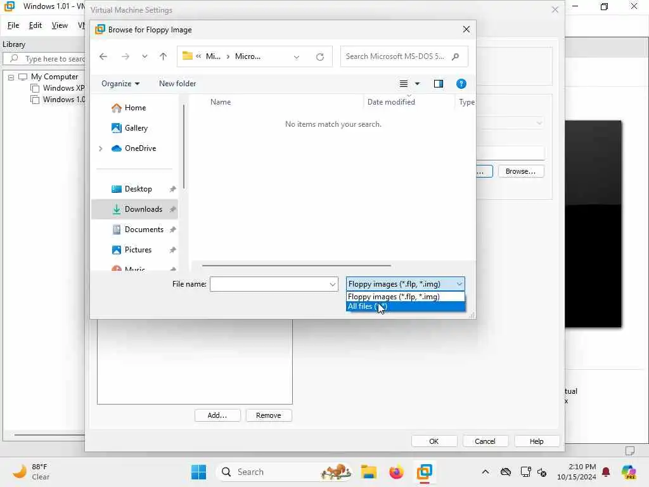The height and width of the screenshot is (487, 649).
Task: Close the Browse for Floppy Image dialog
Action: pyautogui.click(x=466, y=29)
